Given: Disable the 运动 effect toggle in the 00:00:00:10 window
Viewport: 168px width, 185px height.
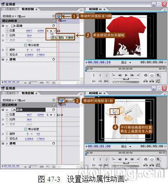Looking at the screenshot, I should point(3,26).
